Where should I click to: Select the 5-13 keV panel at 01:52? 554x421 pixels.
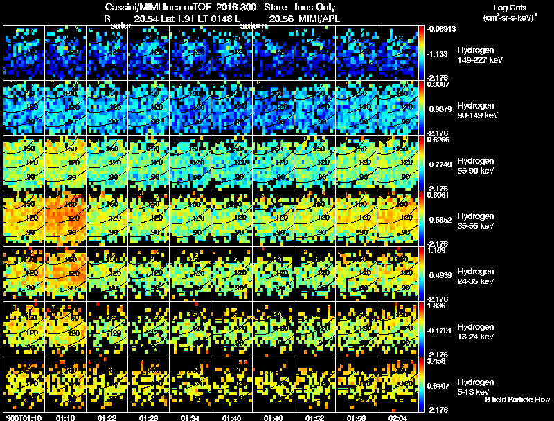(315, 385)
